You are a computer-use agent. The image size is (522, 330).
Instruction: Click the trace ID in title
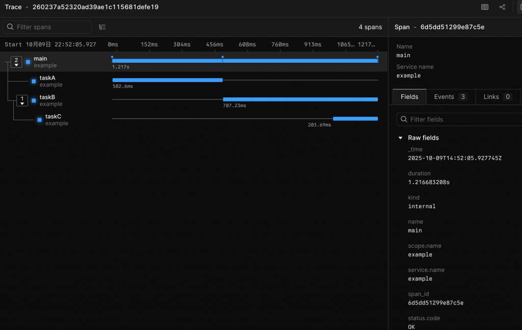95,7
